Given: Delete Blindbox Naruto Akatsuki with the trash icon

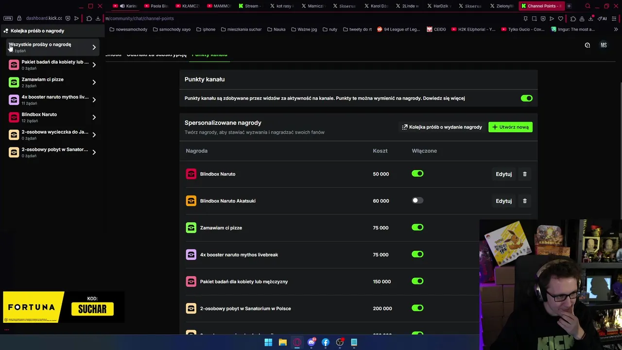Looking at the screenshot, I should [524, 201].
